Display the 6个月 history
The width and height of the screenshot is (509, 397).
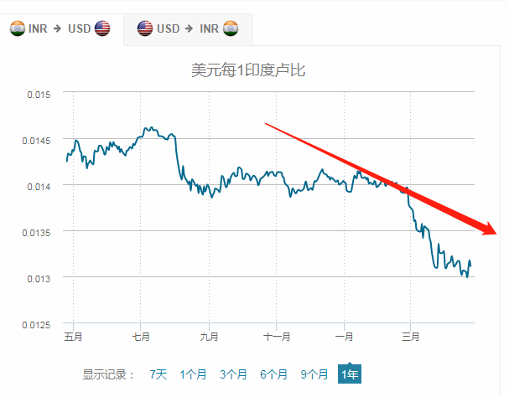(273, 374)
